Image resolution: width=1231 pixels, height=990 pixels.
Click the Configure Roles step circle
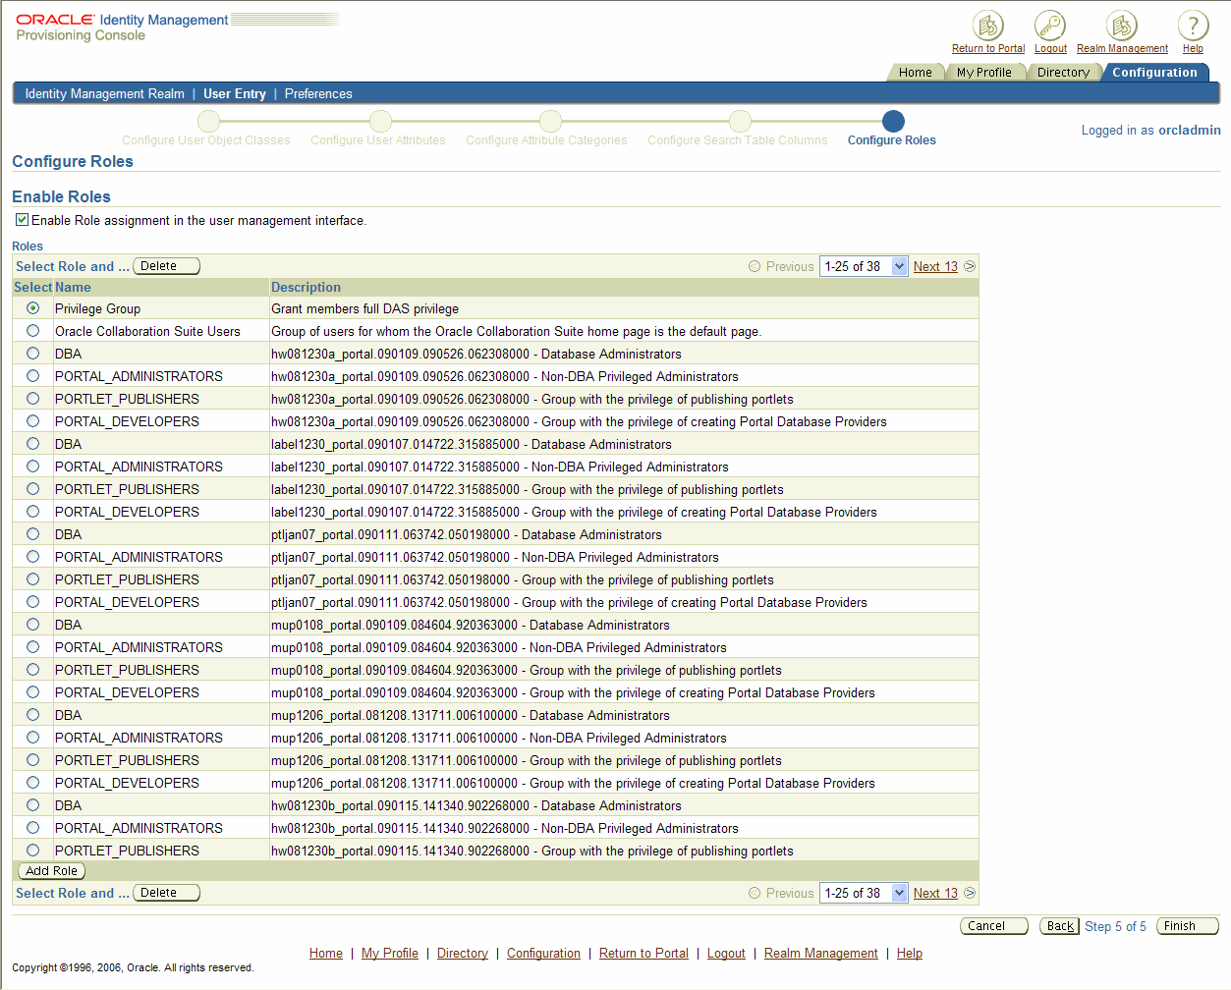click(893, 121)
